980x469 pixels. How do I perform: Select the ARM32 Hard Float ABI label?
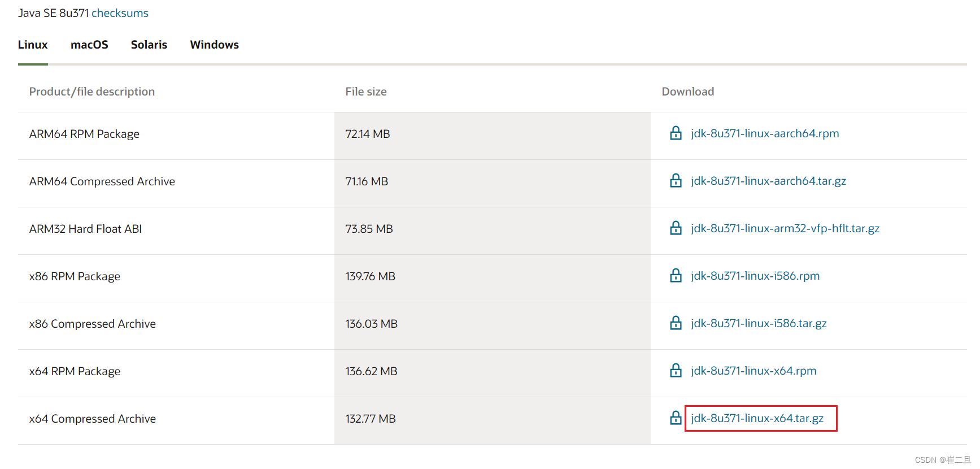tap(85, 229)
